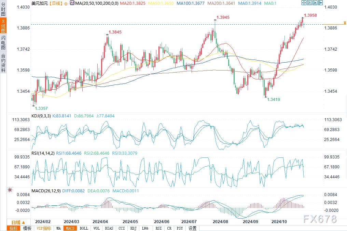Viewport: 347px width, 231px height.
Task: Click the red sun icon near MACD panel
Action: (10, 190)
